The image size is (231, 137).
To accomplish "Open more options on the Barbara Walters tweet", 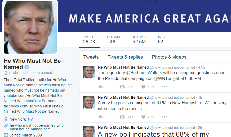I will [165, 87].
